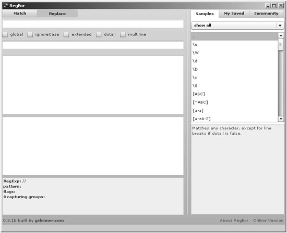Viewport: 287px width, 233px height.
Task: Open the About RegExr link
Action: tap(234, 221)
